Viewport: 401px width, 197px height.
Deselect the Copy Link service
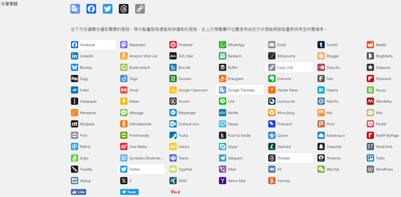pyautogui.click(x=289, y=67)
